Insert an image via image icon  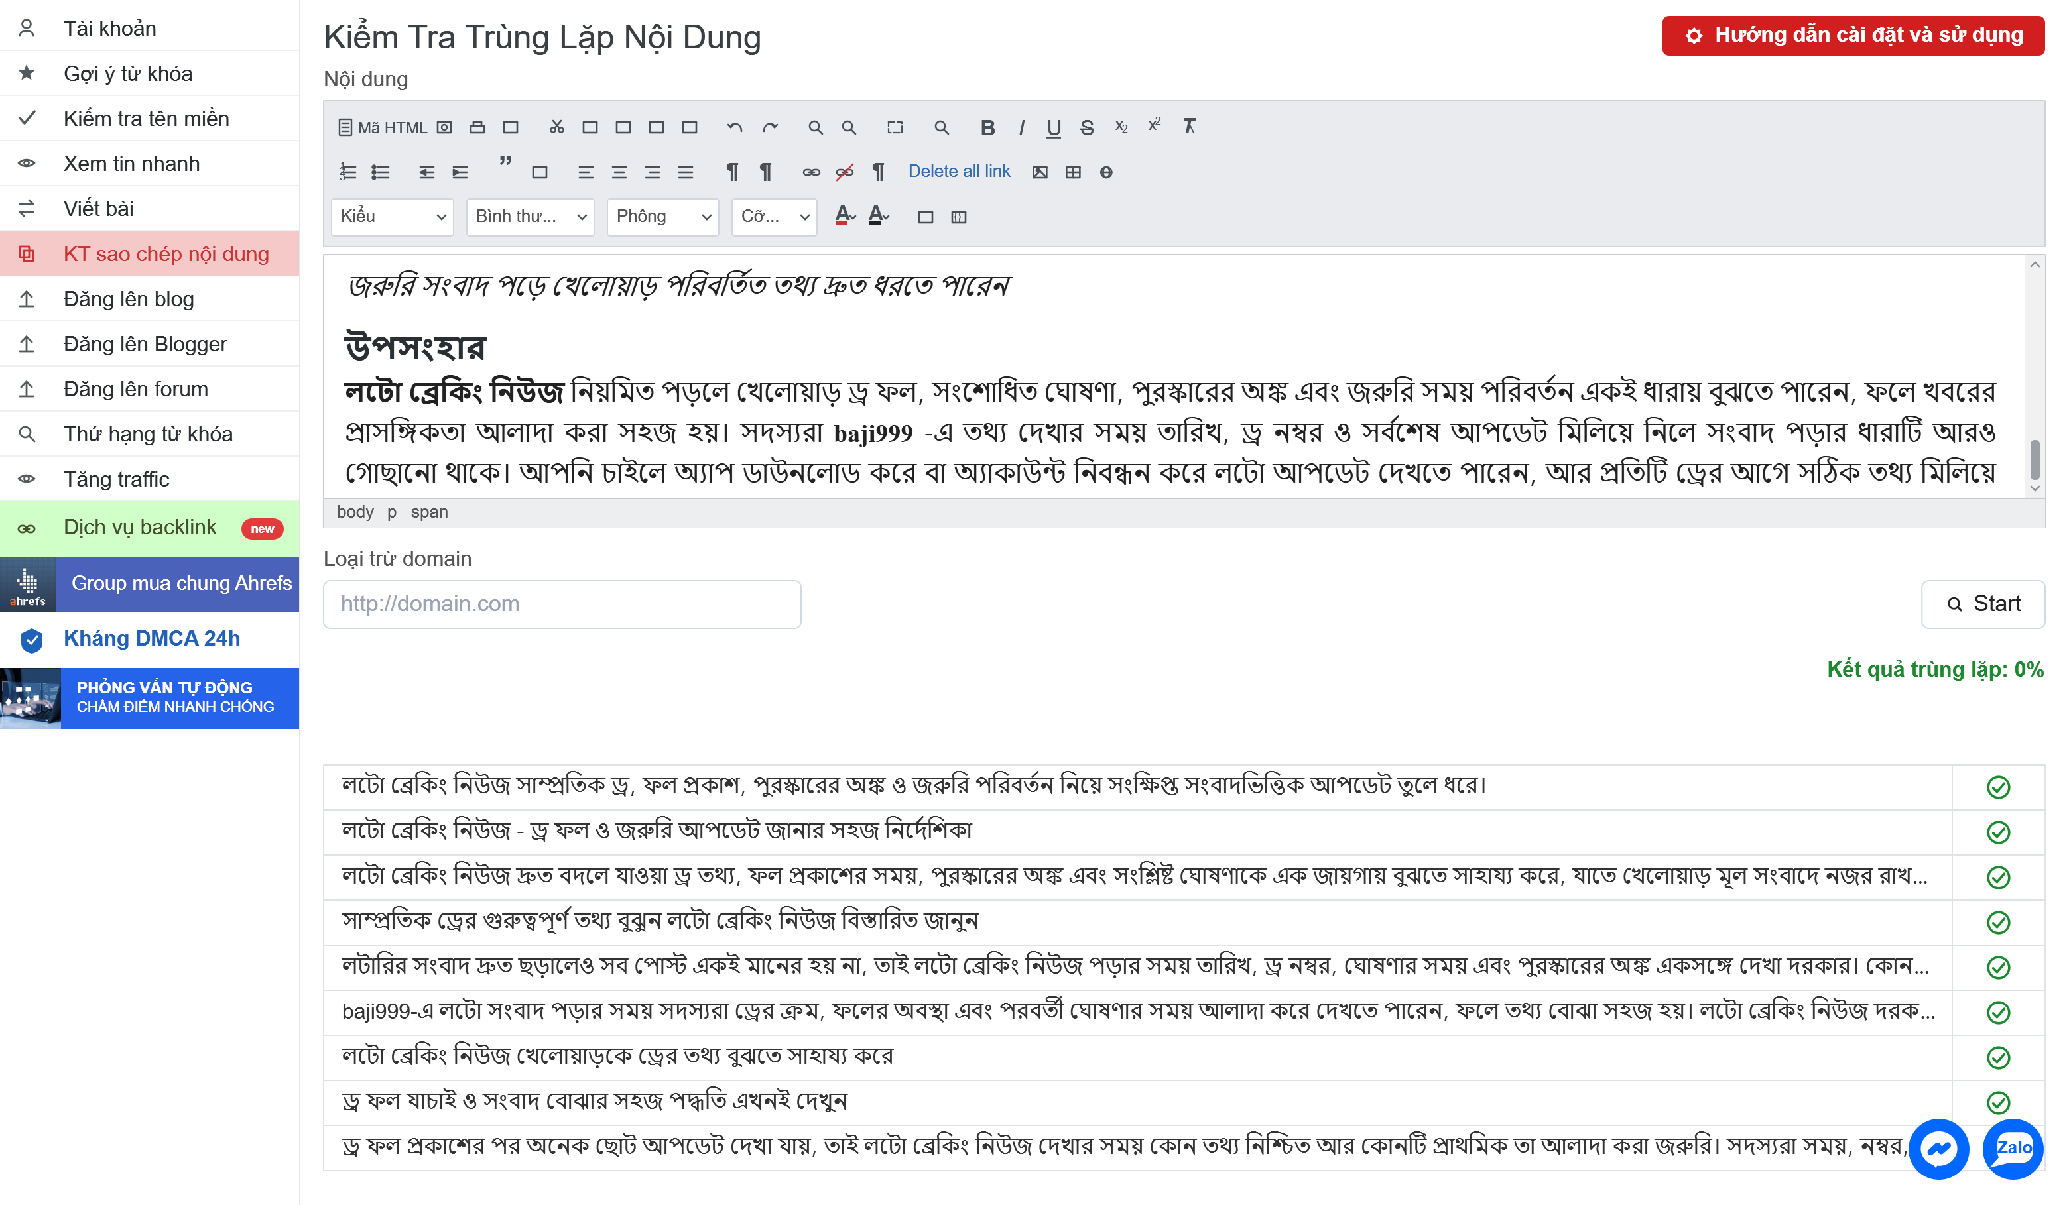click(x=1039, y=172)
